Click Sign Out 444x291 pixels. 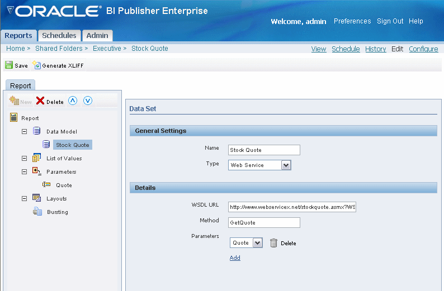[390, 21]
